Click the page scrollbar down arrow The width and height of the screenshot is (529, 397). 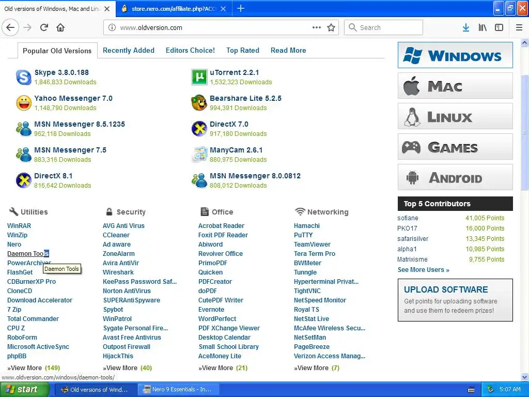click(524, 377)
